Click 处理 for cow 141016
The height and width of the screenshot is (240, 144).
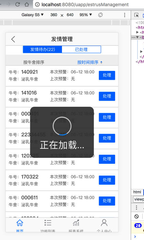(x=107, y=96)
